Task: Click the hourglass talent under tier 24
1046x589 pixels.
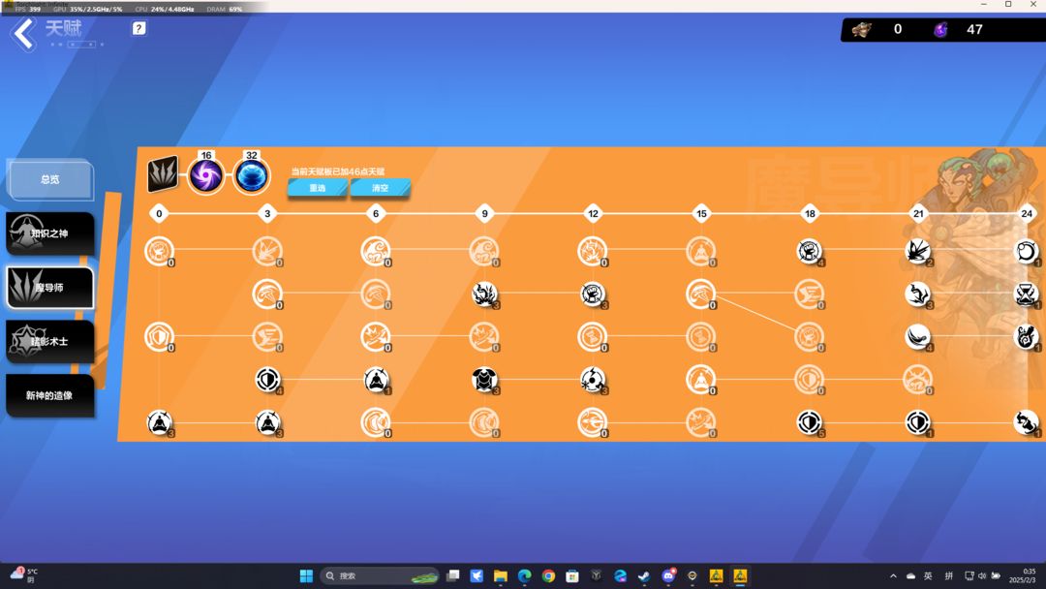Action: (x=1026, y=294)
